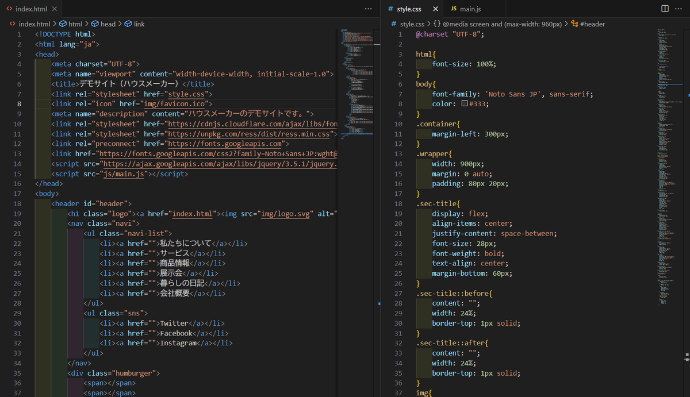Click the <!DOCTYPE html> declaration line
The width and height of the screenshot is (690, 397).
tap(65, 34)
